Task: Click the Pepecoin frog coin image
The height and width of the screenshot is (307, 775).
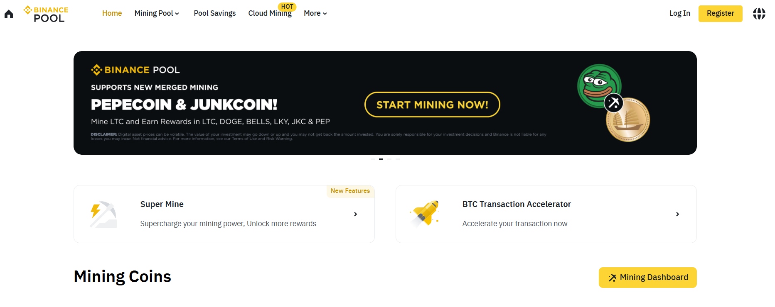Action: point(599,86)
